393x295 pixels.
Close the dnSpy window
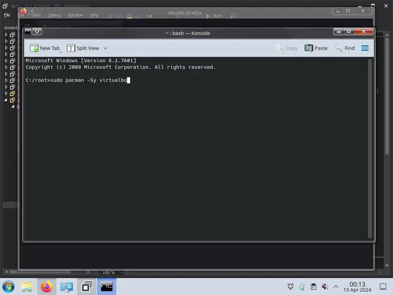coord(386,6)
